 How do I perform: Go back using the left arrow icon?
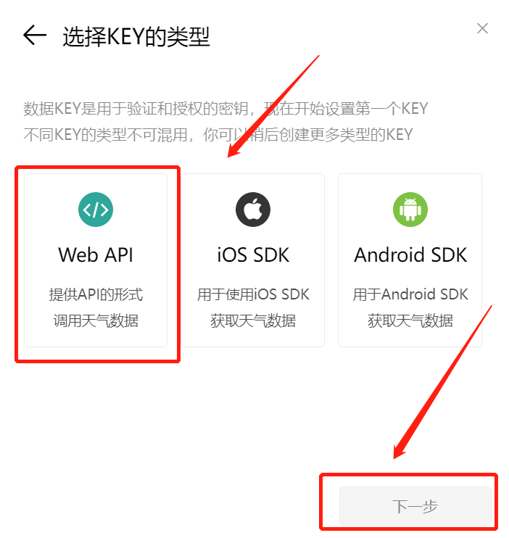pyautogui.click(x=35, y=35)
